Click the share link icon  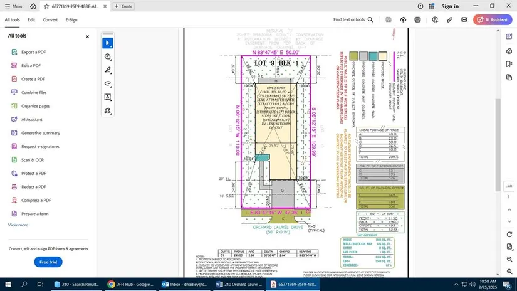coord(449,19)
